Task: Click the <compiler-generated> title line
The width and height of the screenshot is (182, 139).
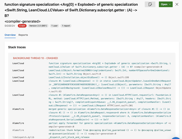Action: (23, 21)
